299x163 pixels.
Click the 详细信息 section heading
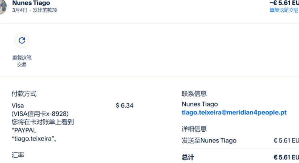pyautogui.click(x=194, y=129)
